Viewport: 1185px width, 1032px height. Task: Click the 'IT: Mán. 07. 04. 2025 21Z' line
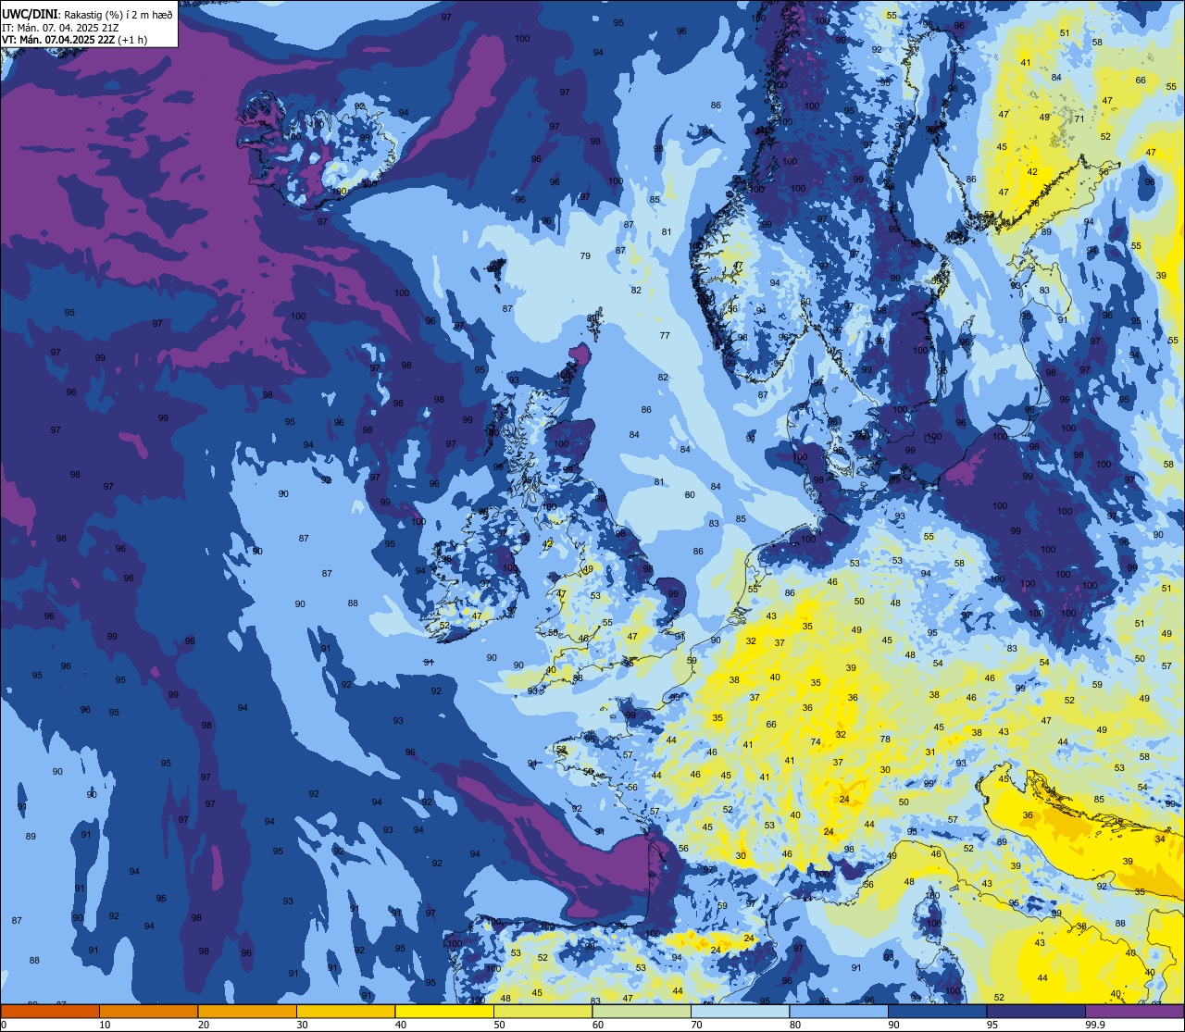tap(60, 26)
